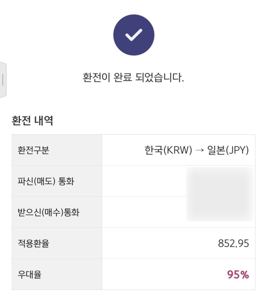
Task: Click the checkmark completion icon
Action: pos(134,35)
